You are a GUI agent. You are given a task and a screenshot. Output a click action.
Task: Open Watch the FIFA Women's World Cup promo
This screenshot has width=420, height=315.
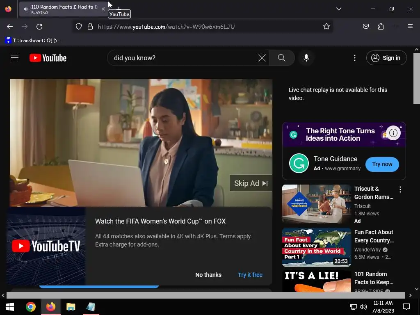160,221
